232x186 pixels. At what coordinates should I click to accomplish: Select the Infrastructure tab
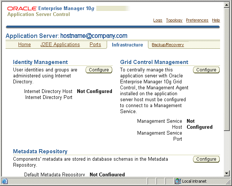click(128, 45)
